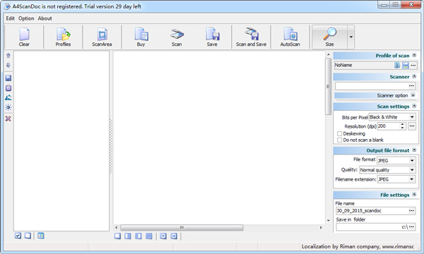Click the ellipsis button to select scanner
424x254 pixels.
click(x=411, y=86)
